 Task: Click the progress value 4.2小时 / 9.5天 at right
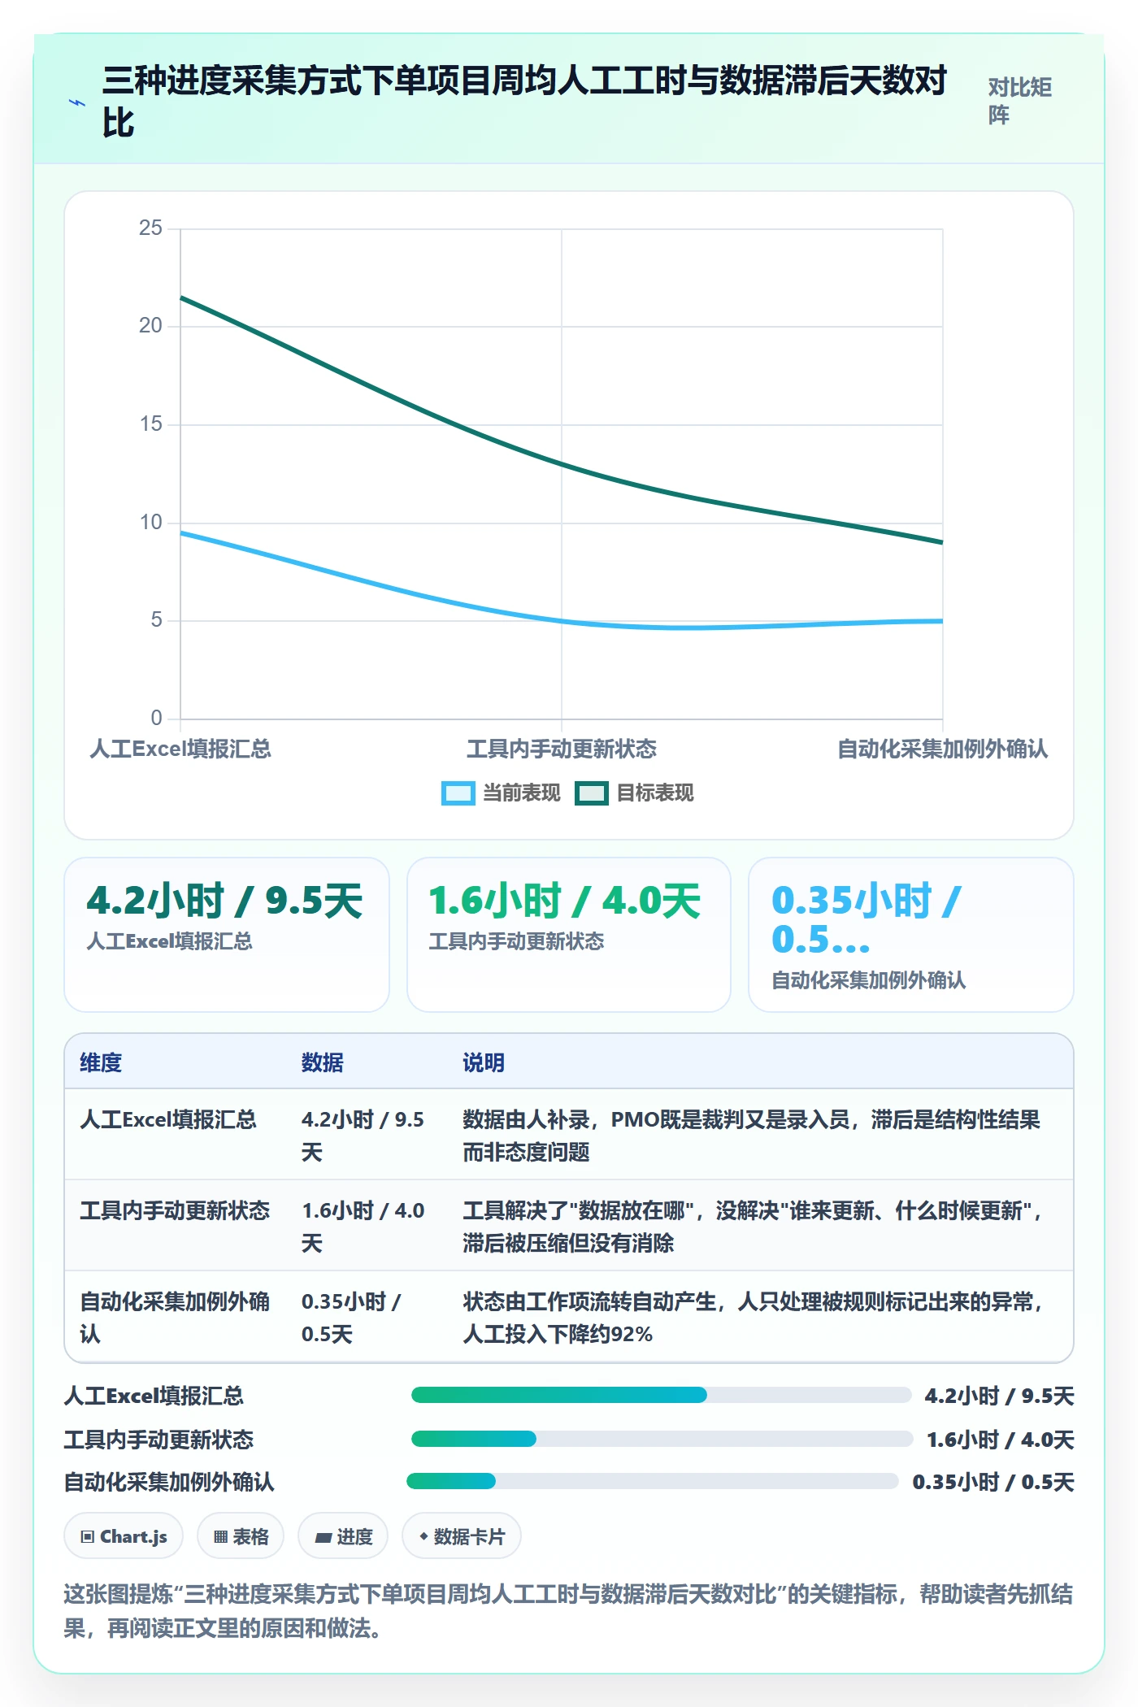point(1000,1396)
